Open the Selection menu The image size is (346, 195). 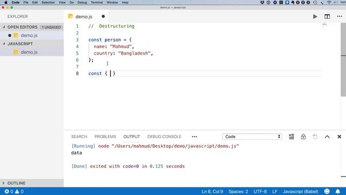pos(48,2)
